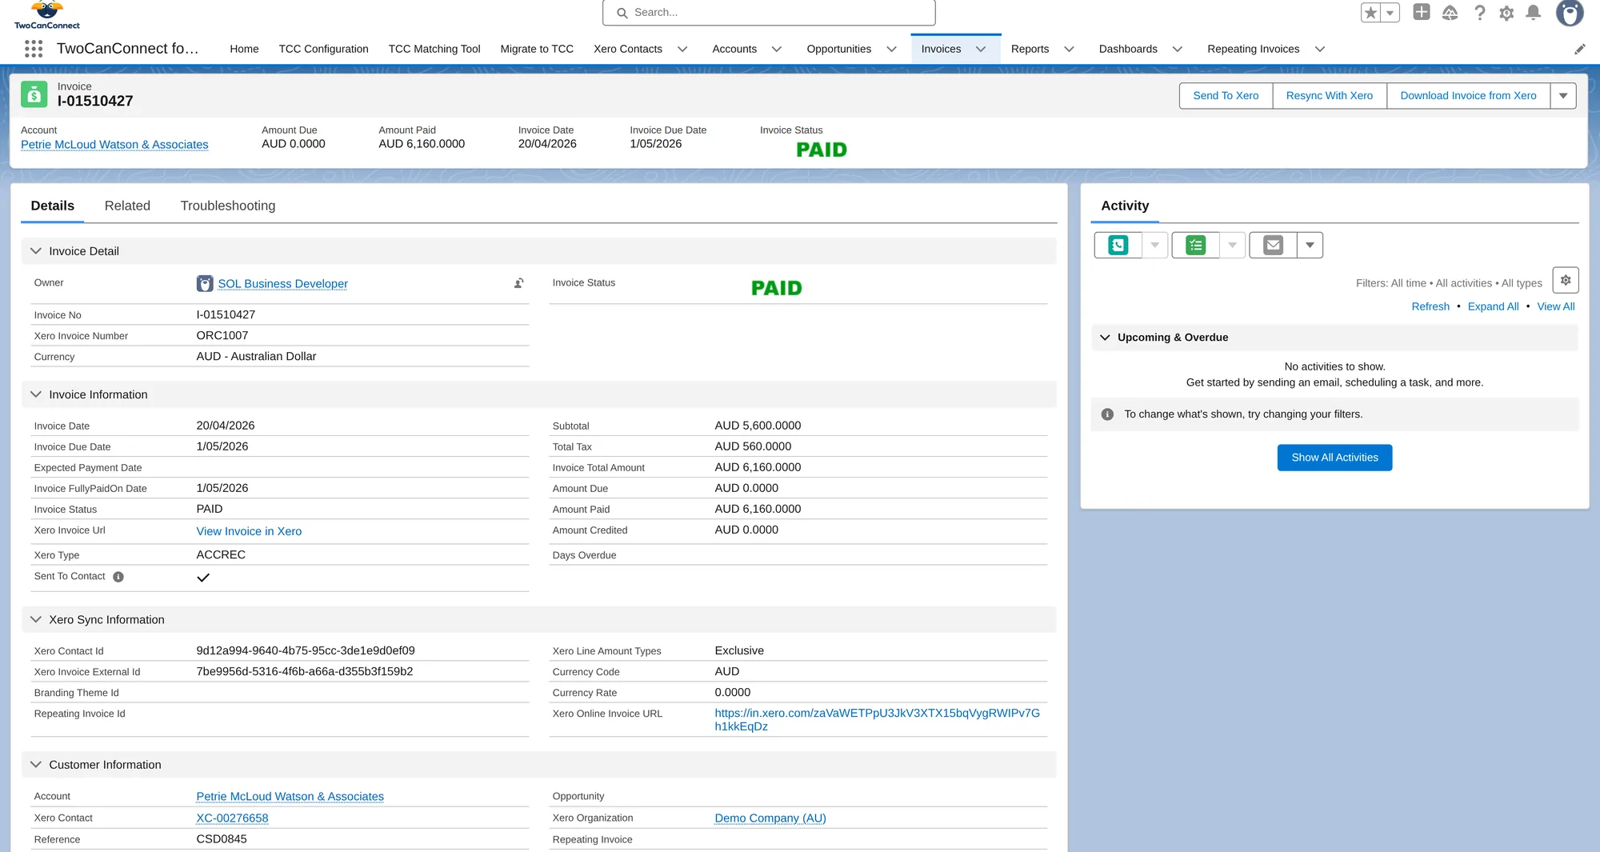Click the Resync With Xero button

1330,95
